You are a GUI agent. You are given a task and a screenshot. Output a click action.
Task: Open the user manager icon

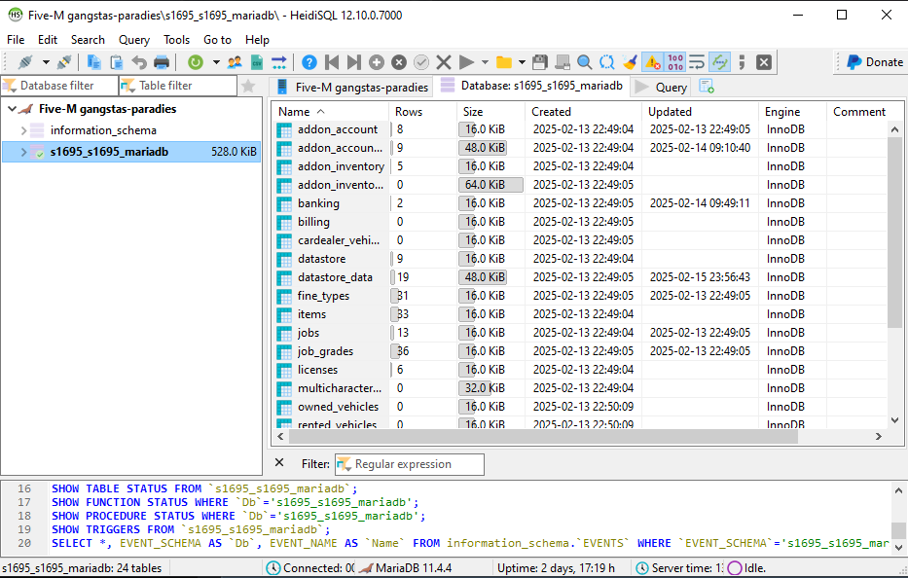coord(235,62)
